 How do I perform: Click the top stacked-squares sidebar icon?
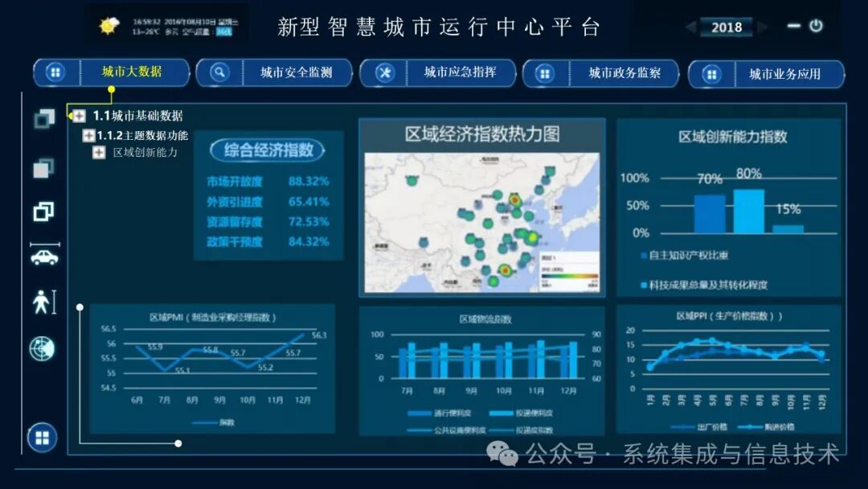(43, 119)
